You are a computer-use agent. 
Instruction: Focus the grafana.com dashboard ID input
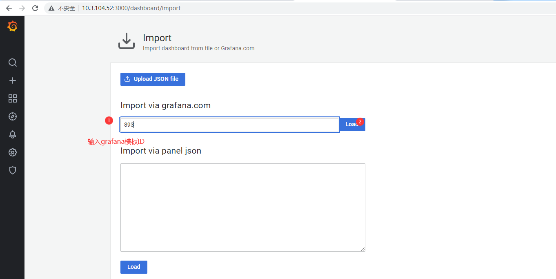(x=229, y=125)
